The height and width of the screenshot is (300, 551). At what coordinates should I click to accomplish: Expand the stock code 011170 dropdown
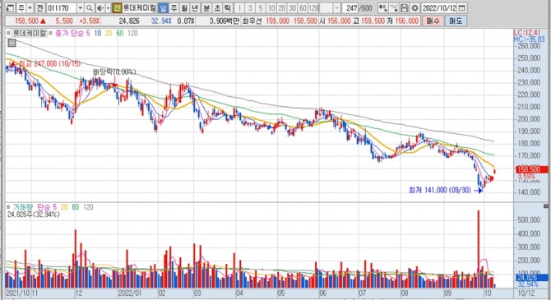[x=81, y=8]
